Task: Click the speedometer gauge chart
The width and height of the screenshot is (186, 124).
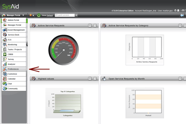Action: [x=64, y=50]
